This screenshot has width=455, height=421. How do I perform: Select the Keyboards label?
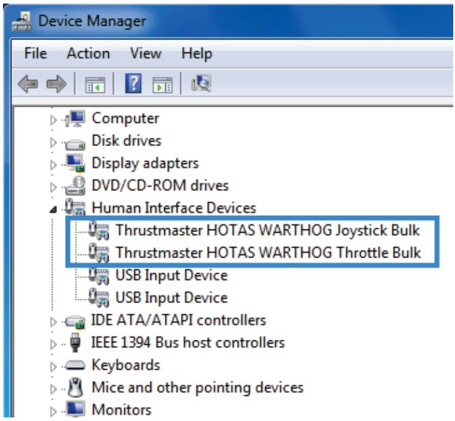coord(126,366)
